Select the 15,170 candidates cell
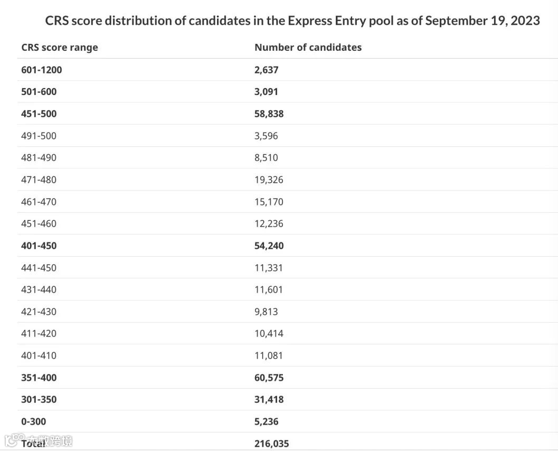The width and height of the screenshot is (558, 451). 269,202
